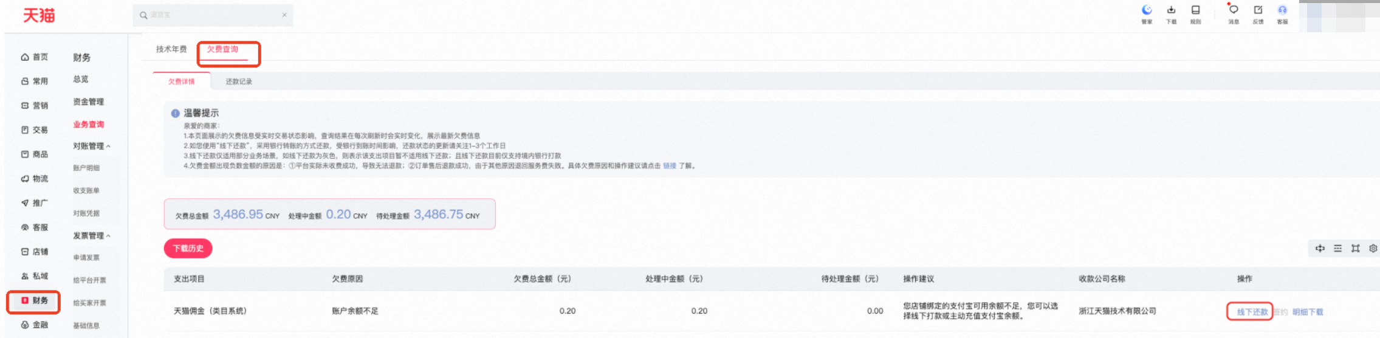Open 常用 in left sidebar
The width and height of the screenshot is (1380, 338).
pos(35,81)
